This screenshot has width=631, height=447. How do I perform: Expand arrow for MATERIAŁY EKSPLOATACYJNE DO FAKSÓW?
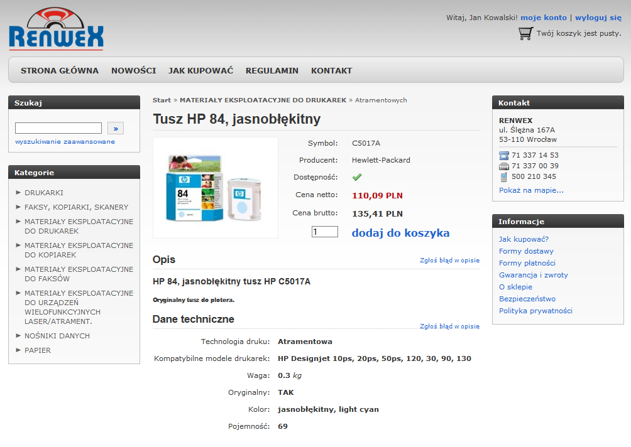[x=18, y=269]
